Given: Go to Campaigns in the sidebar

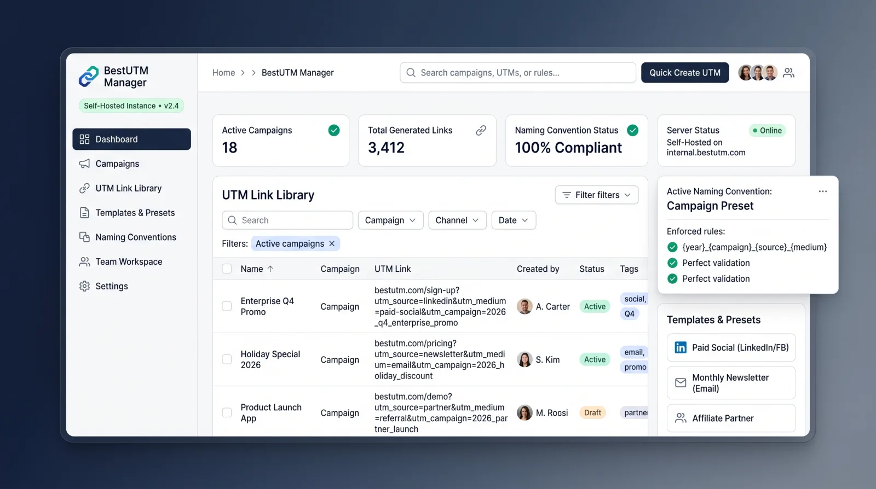Looking at the screenshot, I should 131,164.
